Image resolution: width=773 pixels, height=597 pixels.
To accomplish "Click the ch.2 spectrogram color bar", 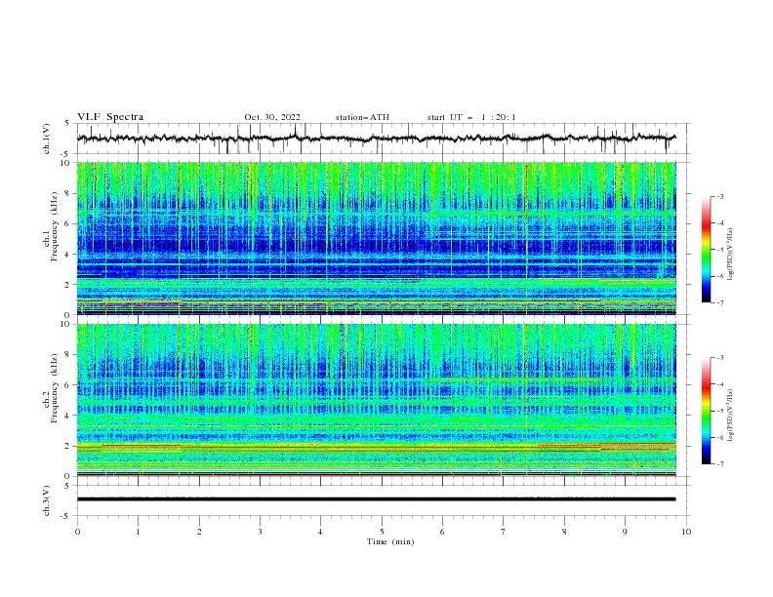I will tap(706, 411).
